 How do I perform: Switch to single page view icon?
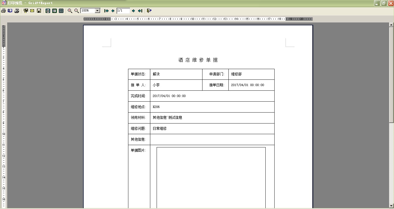[x=55, y=11]
